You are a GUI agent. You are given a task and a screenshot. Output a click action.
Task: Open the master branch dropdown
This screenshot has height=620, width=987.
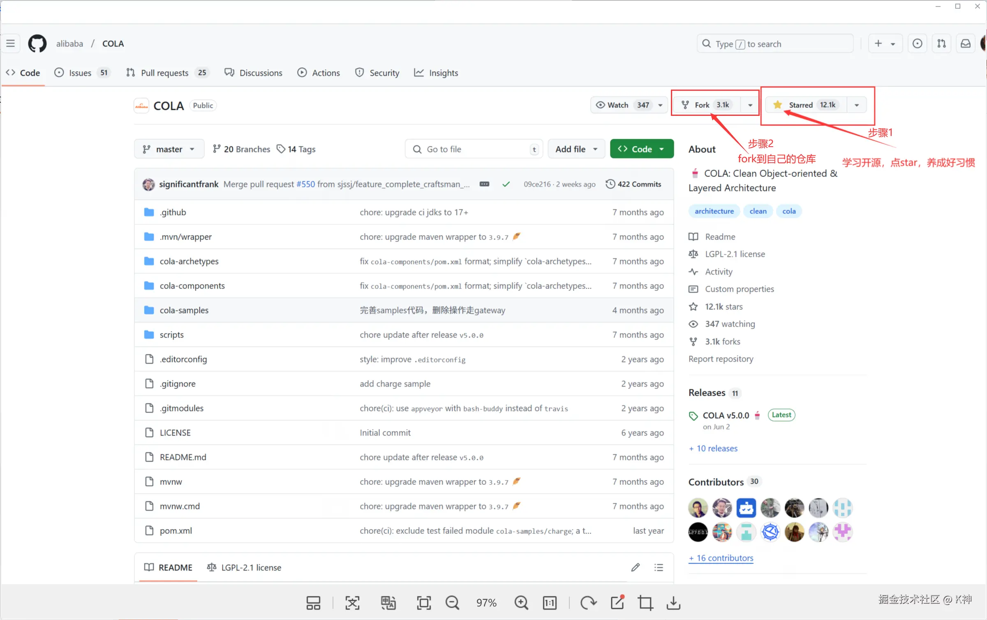point(169,149)
